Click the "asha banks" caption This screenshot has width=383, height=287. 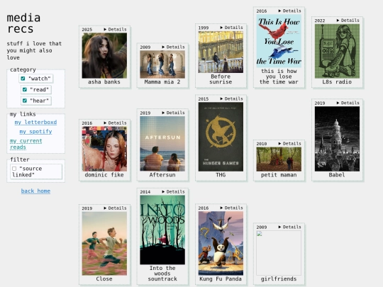[104, 81]
